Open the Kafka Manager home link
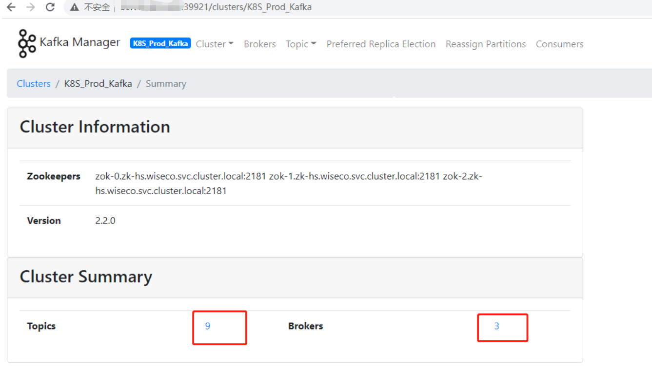This screenshot has width=652, height=369. (79, 42)
